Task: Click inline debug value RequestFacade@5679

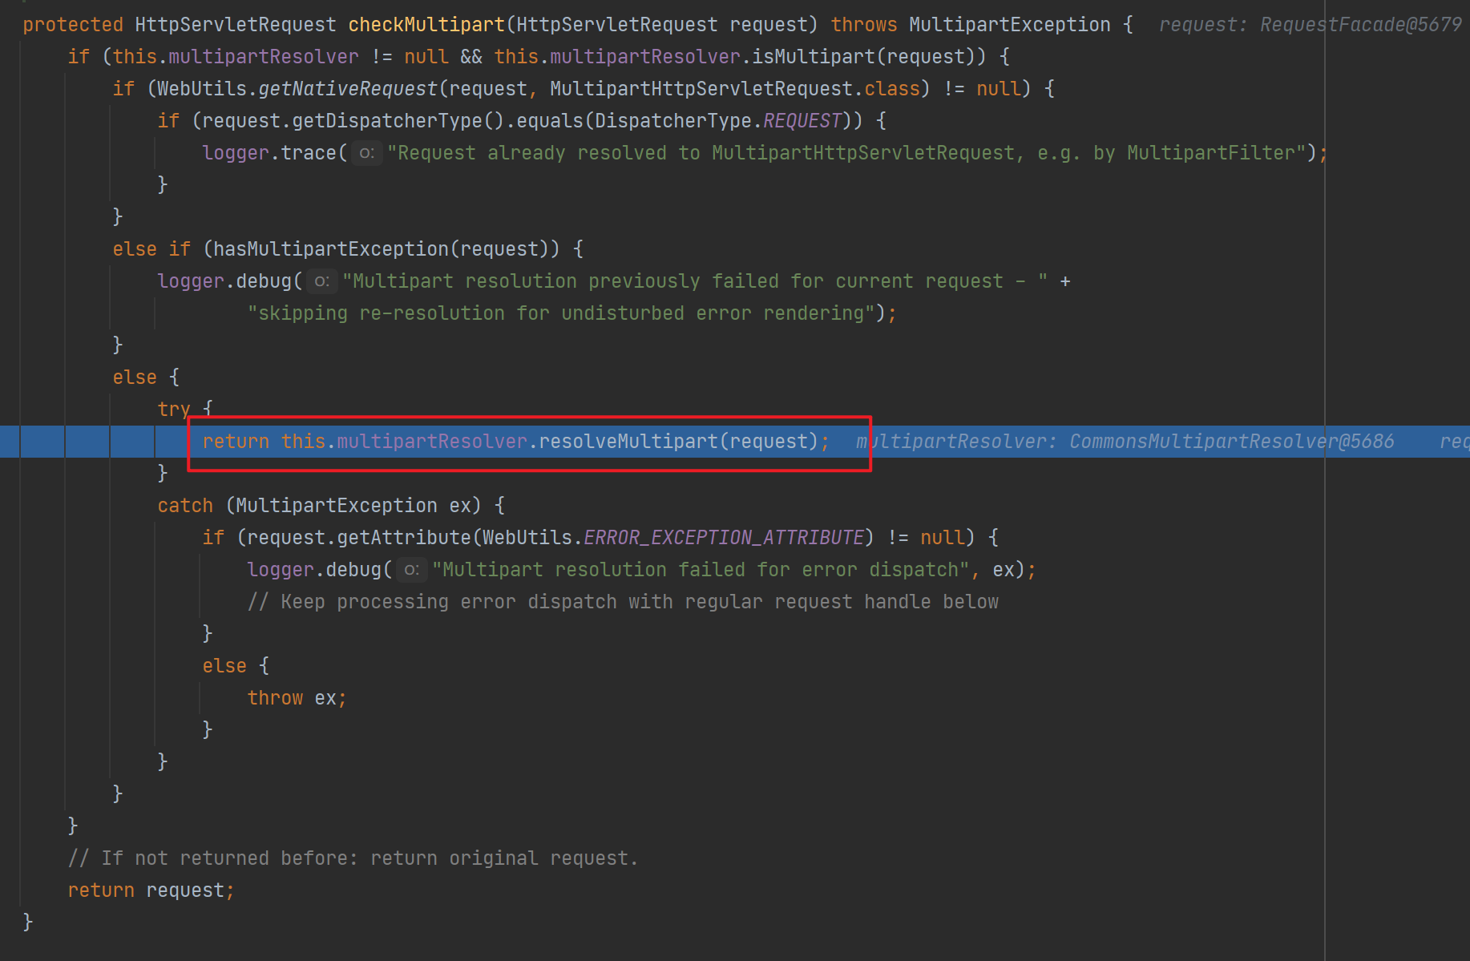Action: [1360, 25]
